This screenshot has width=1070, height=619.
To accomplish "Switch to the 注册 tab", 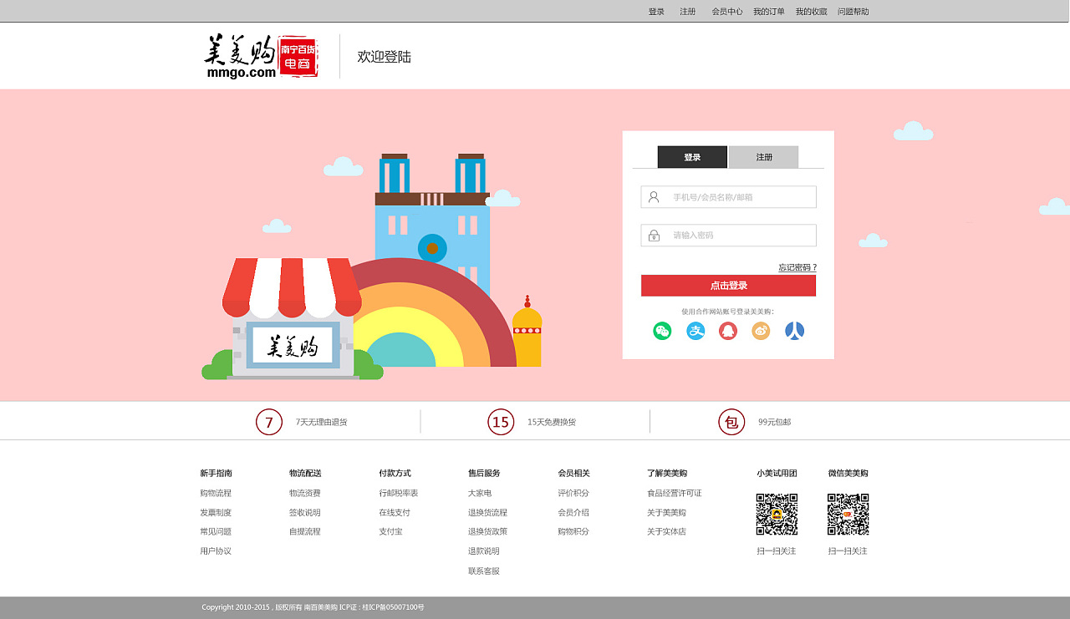I will [763, 157].
